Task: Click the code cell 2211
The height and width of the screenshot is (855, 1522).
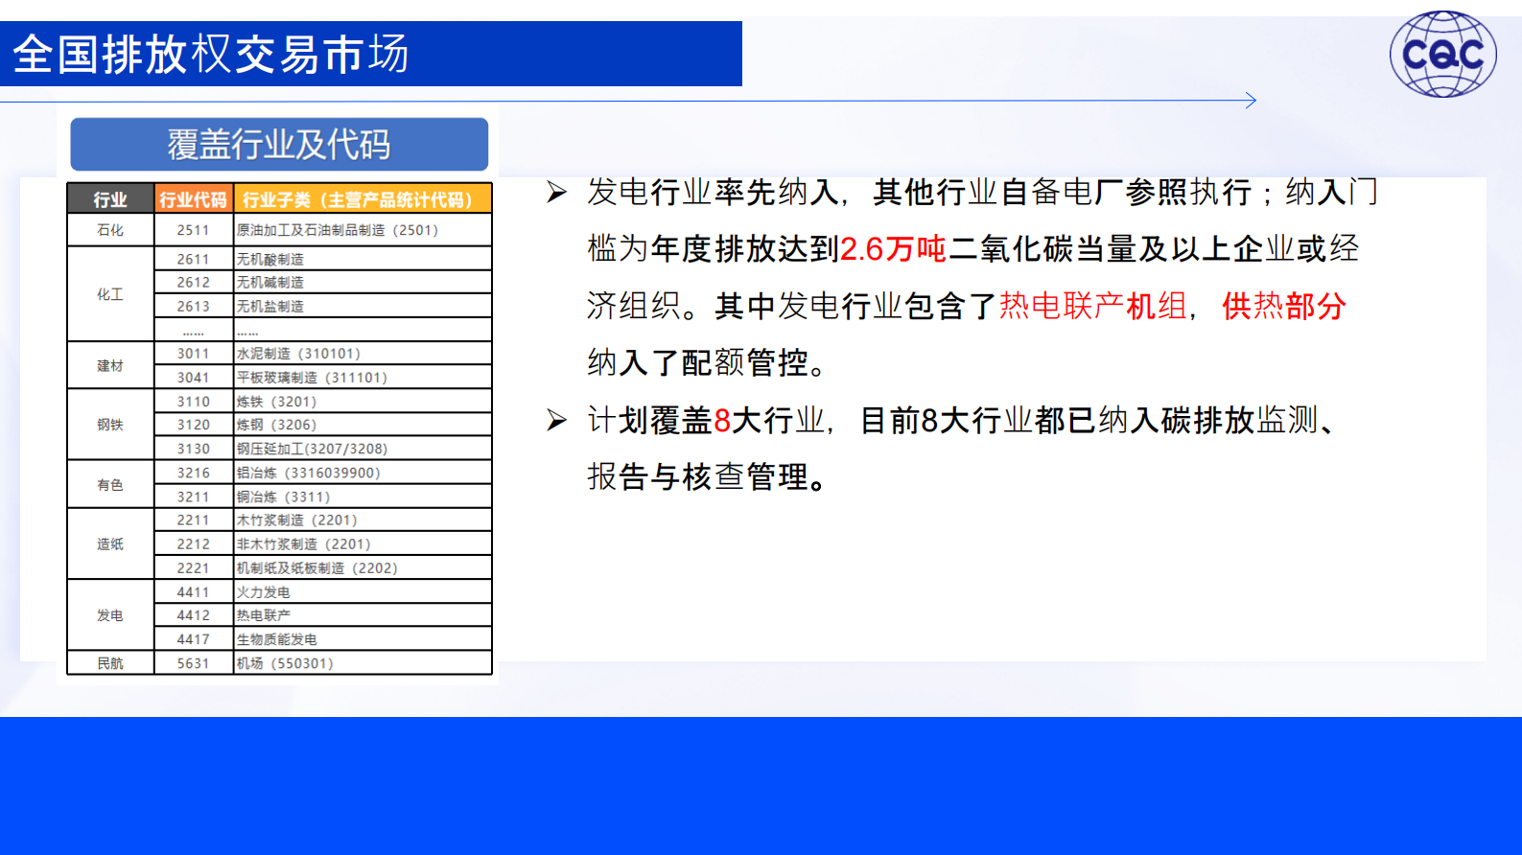Action: pyautogui.click(x=193, y=520)
